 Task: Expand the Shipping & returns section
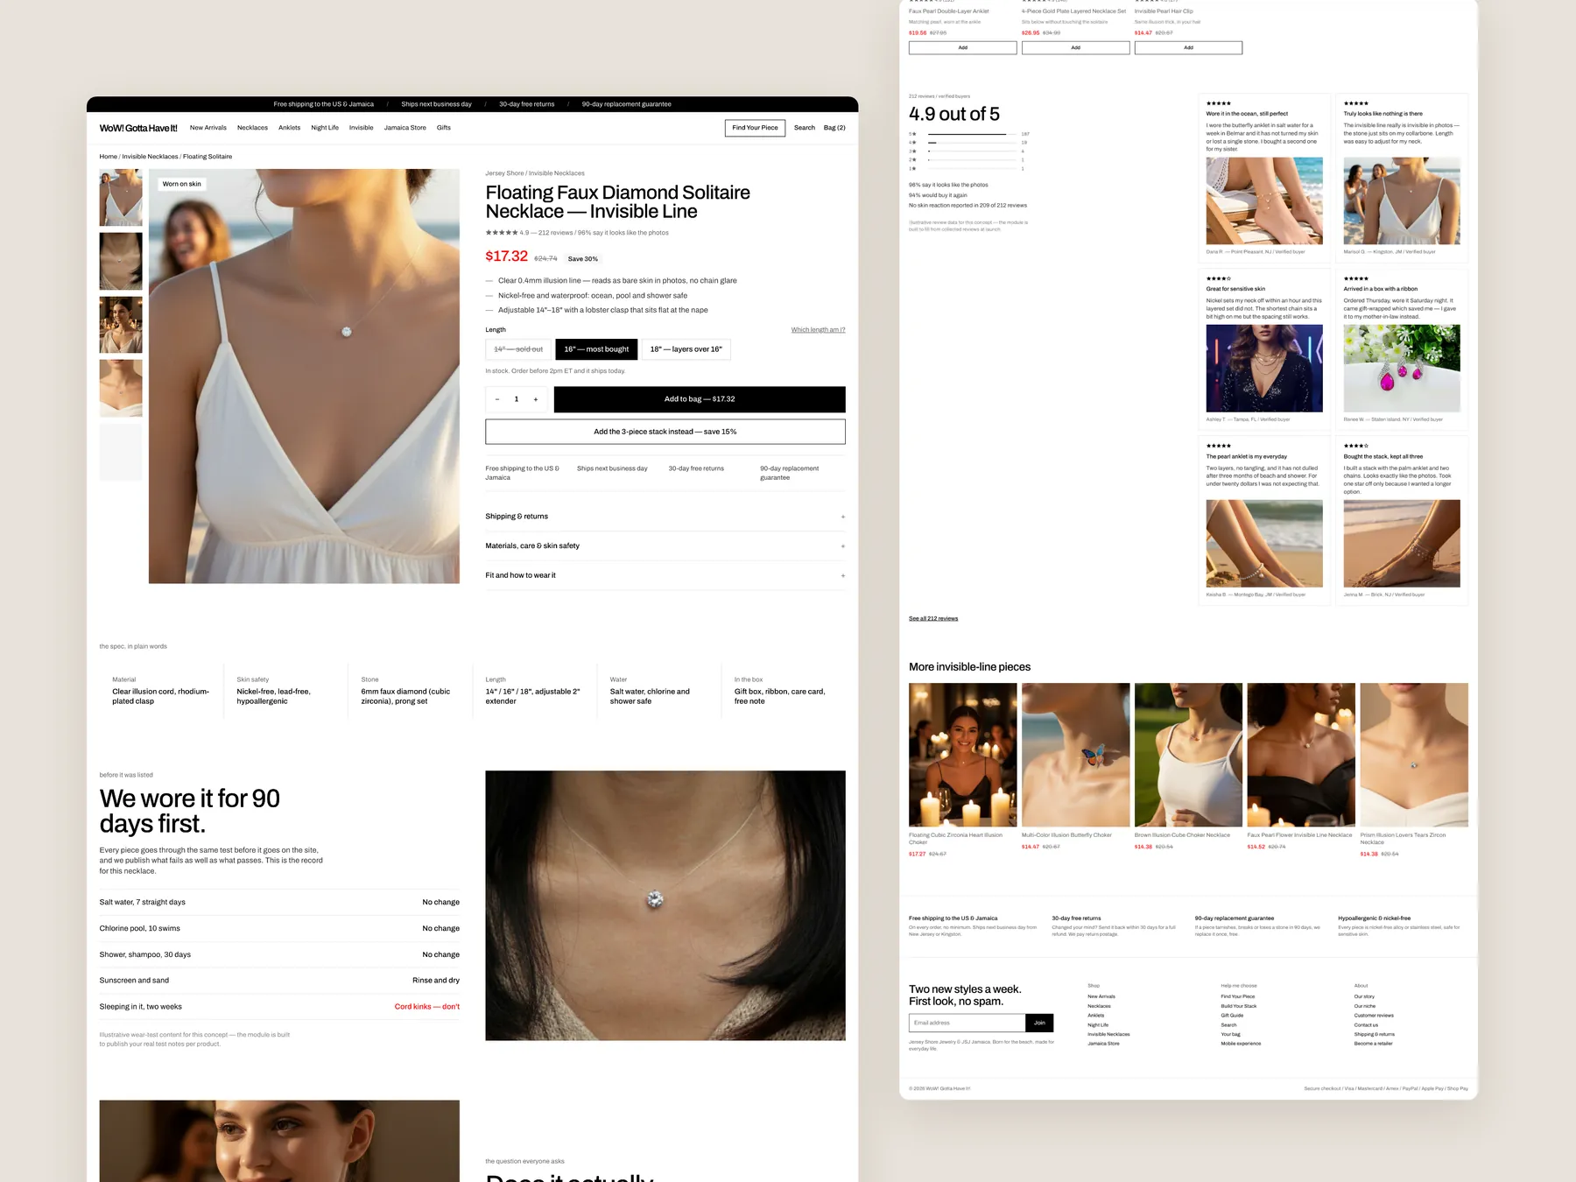click(x=665, y=517)
